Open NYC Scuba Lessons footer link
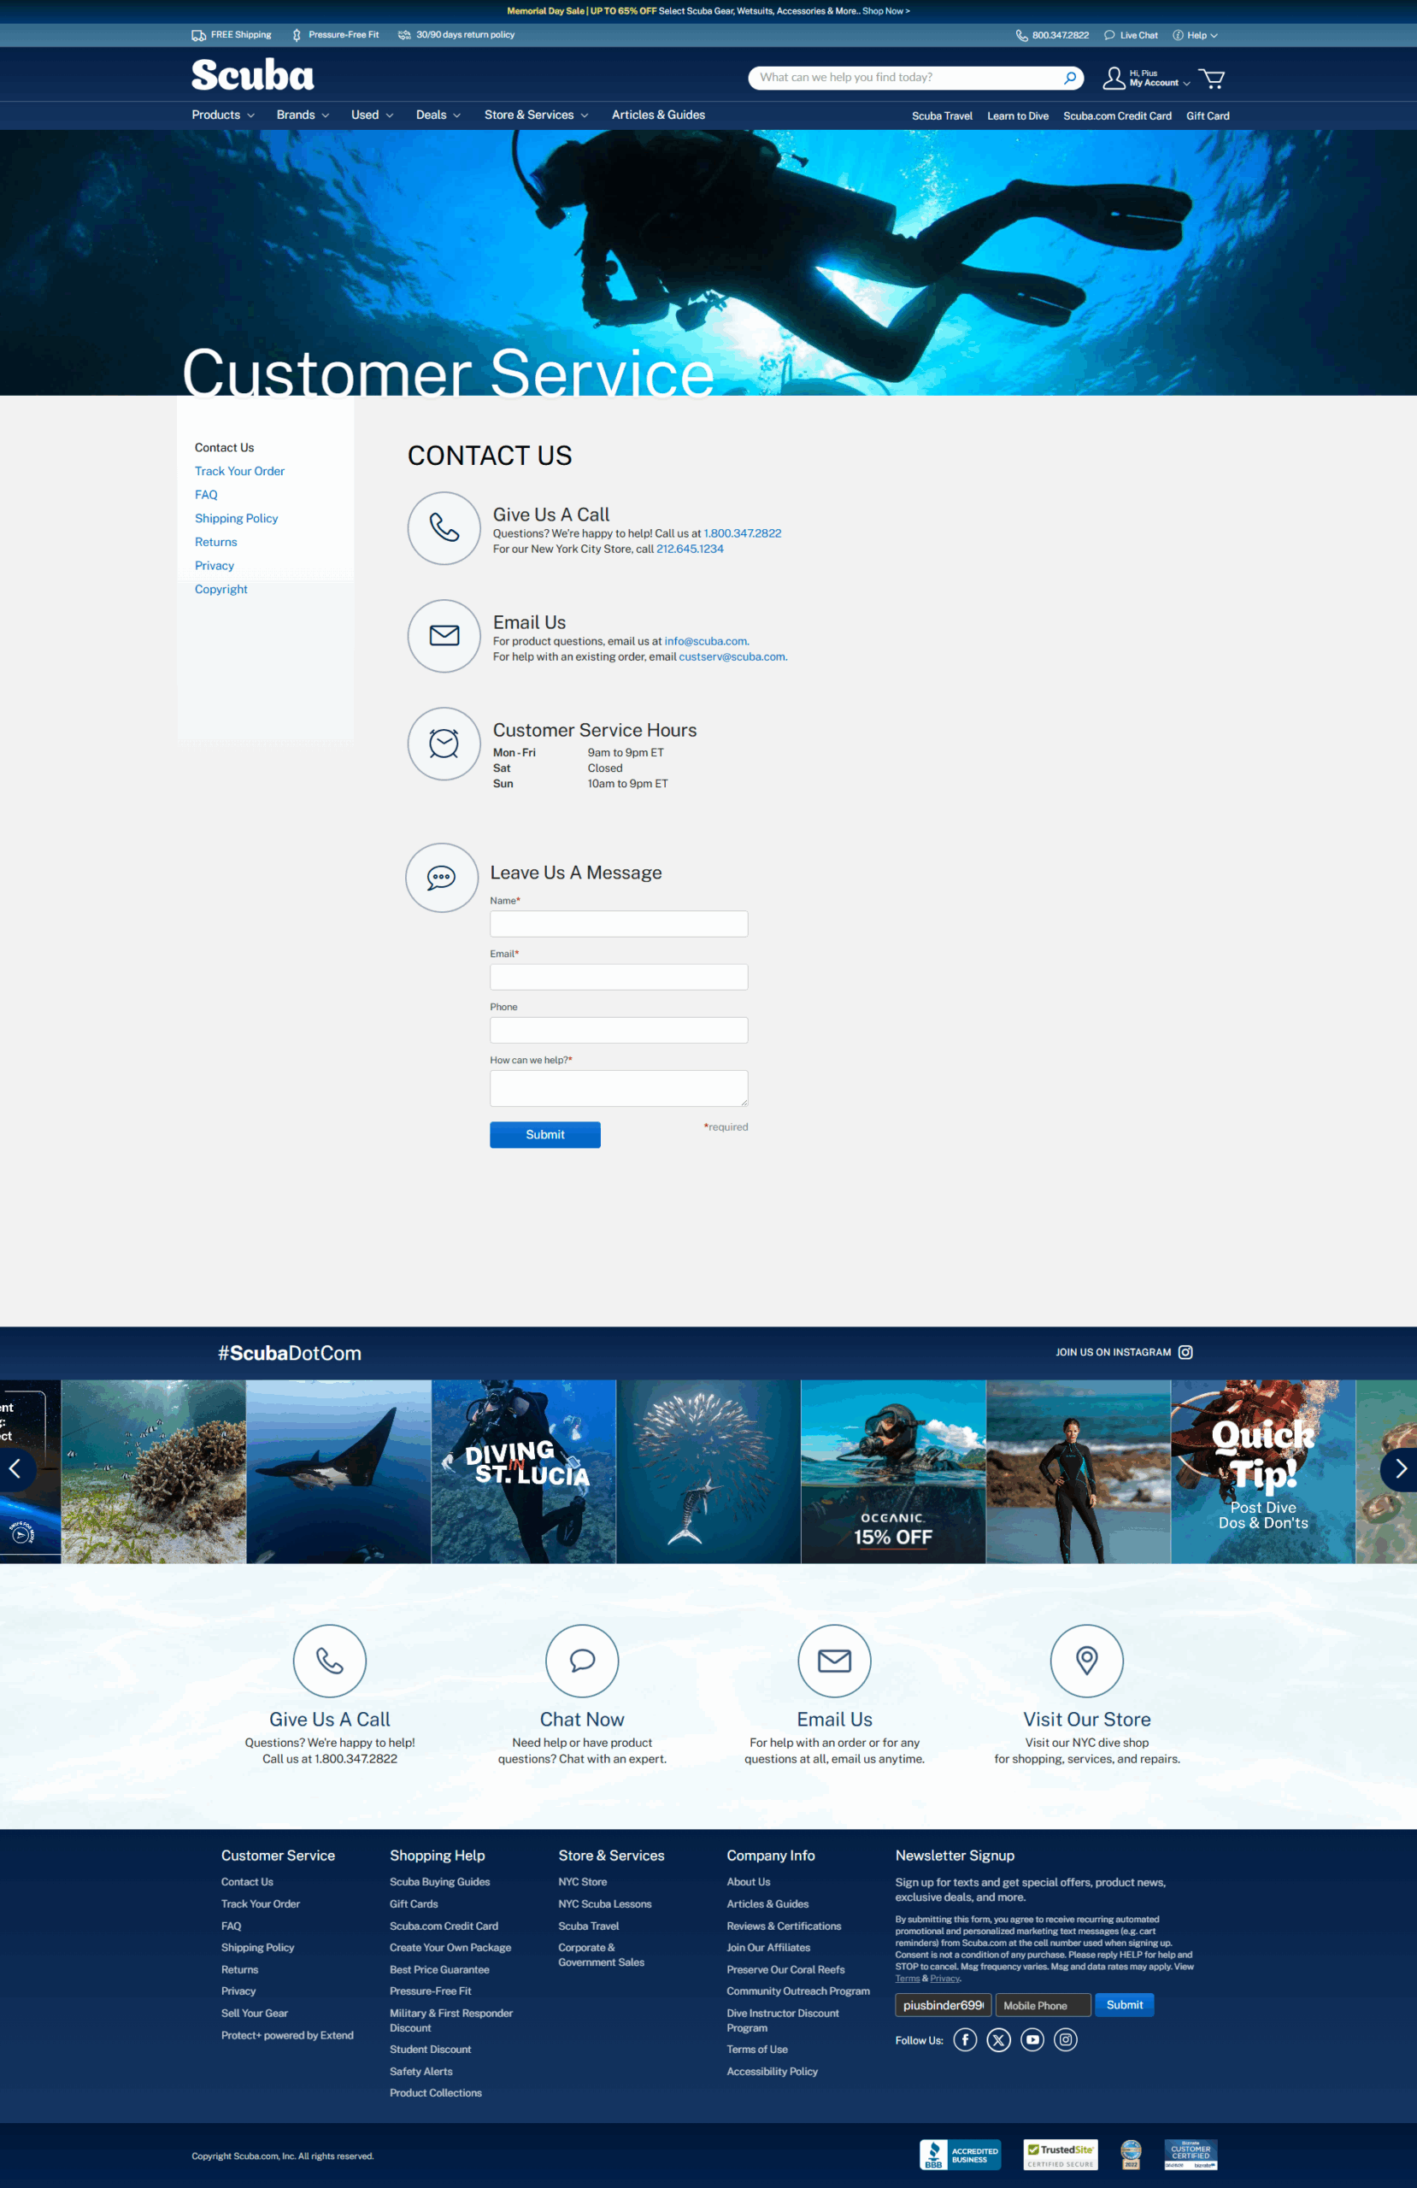Image resolution: width=1417 pixels, height=2188 pixels. (604, 1904)
